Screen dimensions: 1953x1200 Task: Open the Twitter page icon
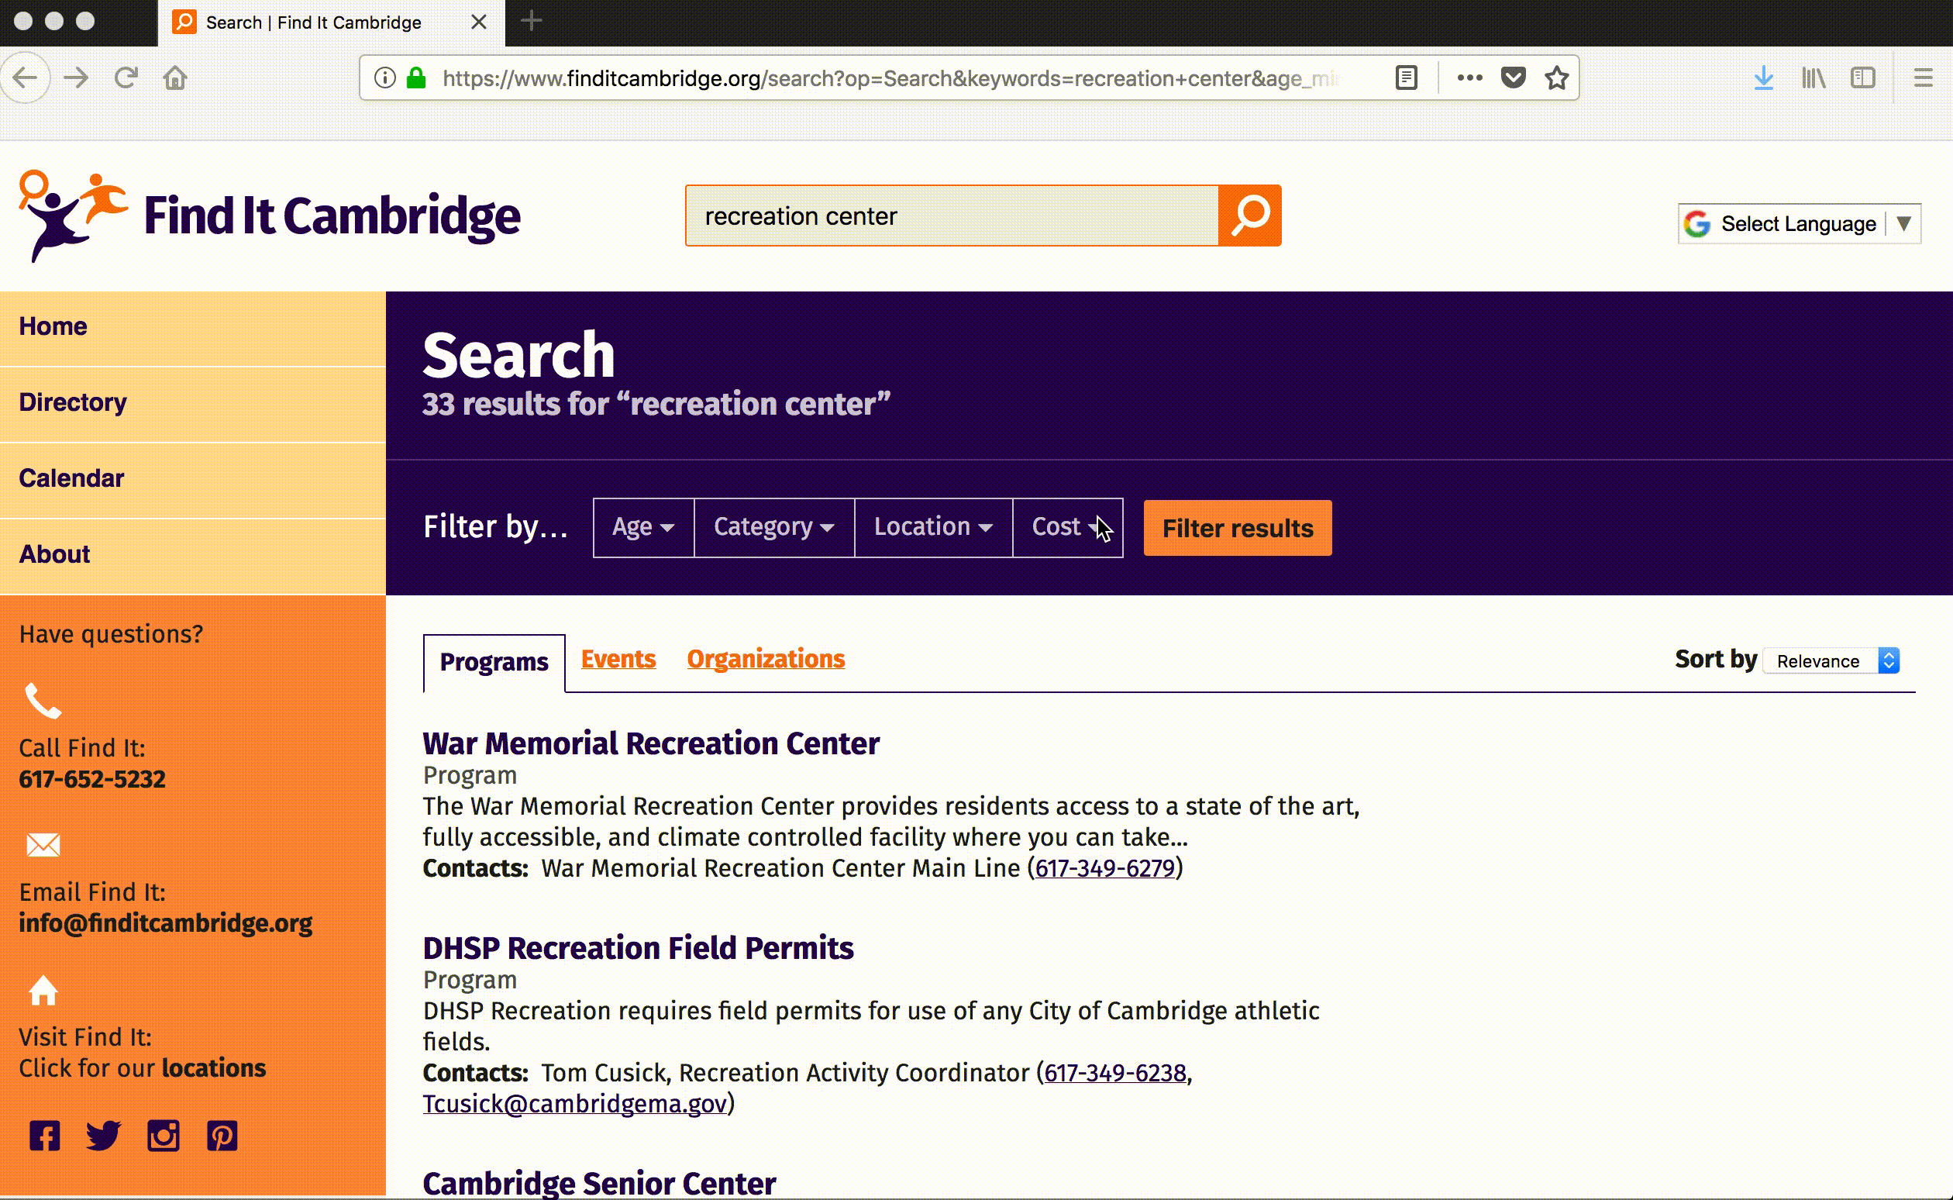[103, 1136]
